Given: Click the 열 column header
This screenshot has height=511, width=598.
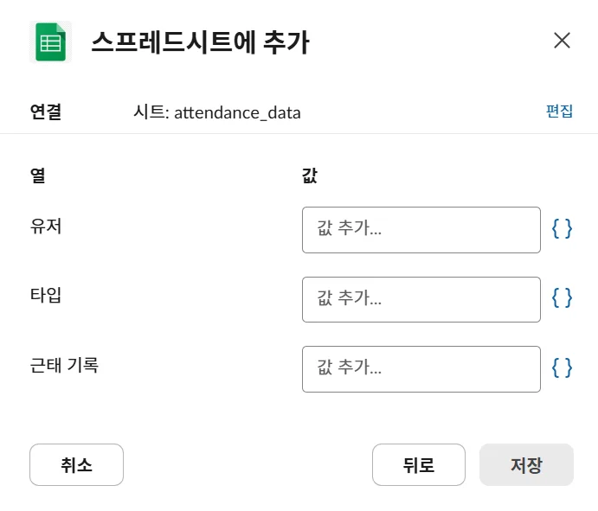Looking at the screenshot, I should [37, 176].
